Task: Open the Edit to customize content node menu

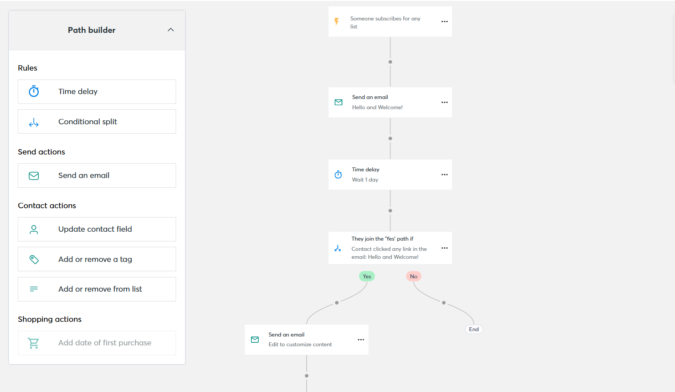Action: (x=361, y=340)
